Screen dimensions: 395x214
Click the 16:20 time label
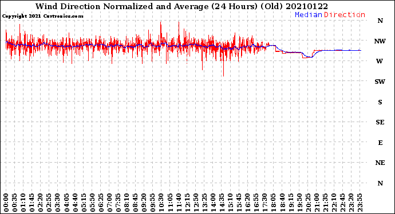click(248, 203)
